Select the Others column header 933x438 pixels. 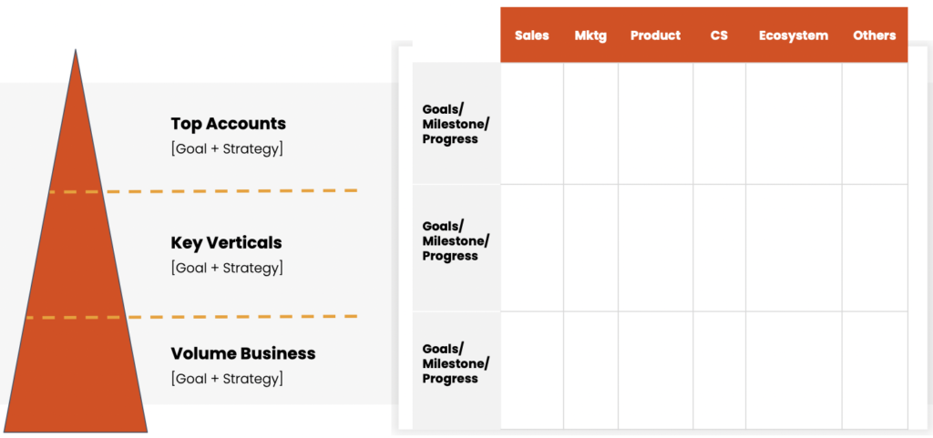(874, 36)
